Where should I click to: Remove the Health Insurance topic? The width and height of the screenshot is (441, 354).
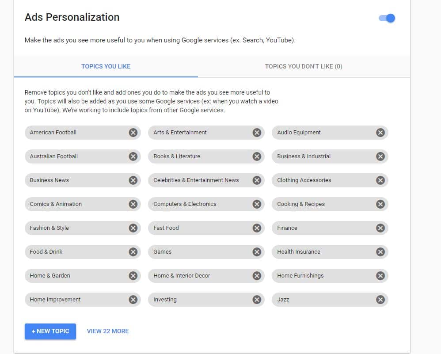coord(380,251)
